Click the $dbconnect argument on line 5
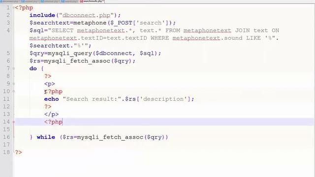This screenshot has height=177, width=315. pyautogui.click(x=114, y=54)
